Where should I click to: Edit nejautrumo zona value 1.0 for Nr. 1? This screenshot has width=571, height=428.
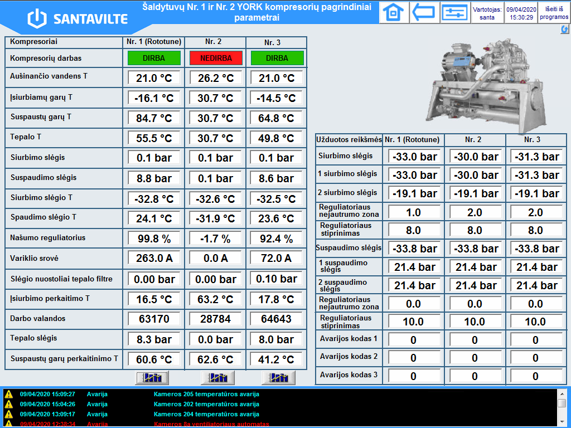(414, 212)
